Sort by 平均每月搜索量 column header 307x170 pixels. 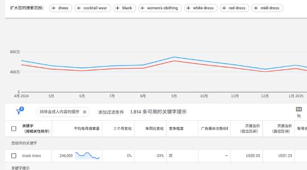click(87, 128)
